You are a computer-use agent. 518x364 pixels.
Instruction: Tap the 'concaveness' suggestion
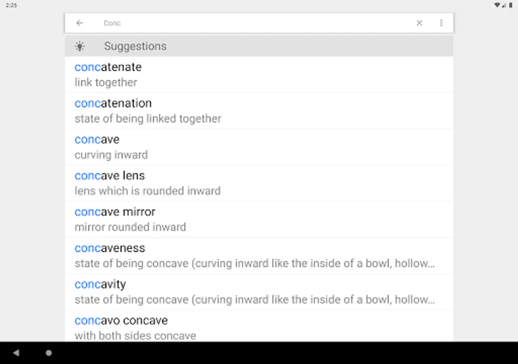110,248
